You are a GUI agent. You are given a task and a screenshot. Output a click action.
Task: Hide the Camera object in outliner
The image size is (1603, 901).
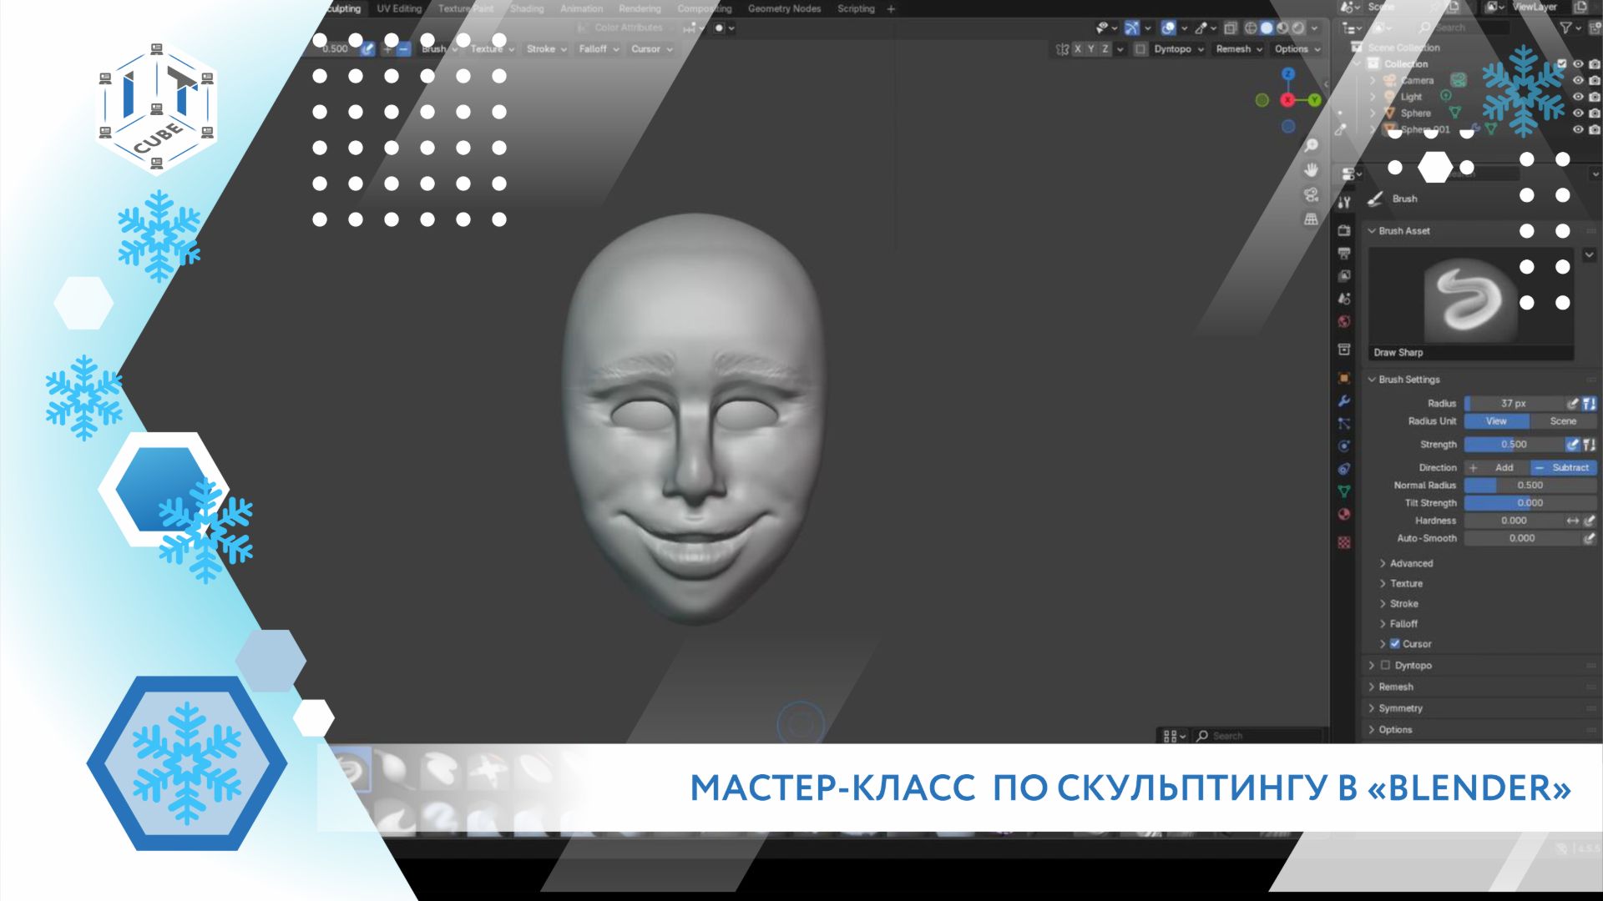[1578, 80]
